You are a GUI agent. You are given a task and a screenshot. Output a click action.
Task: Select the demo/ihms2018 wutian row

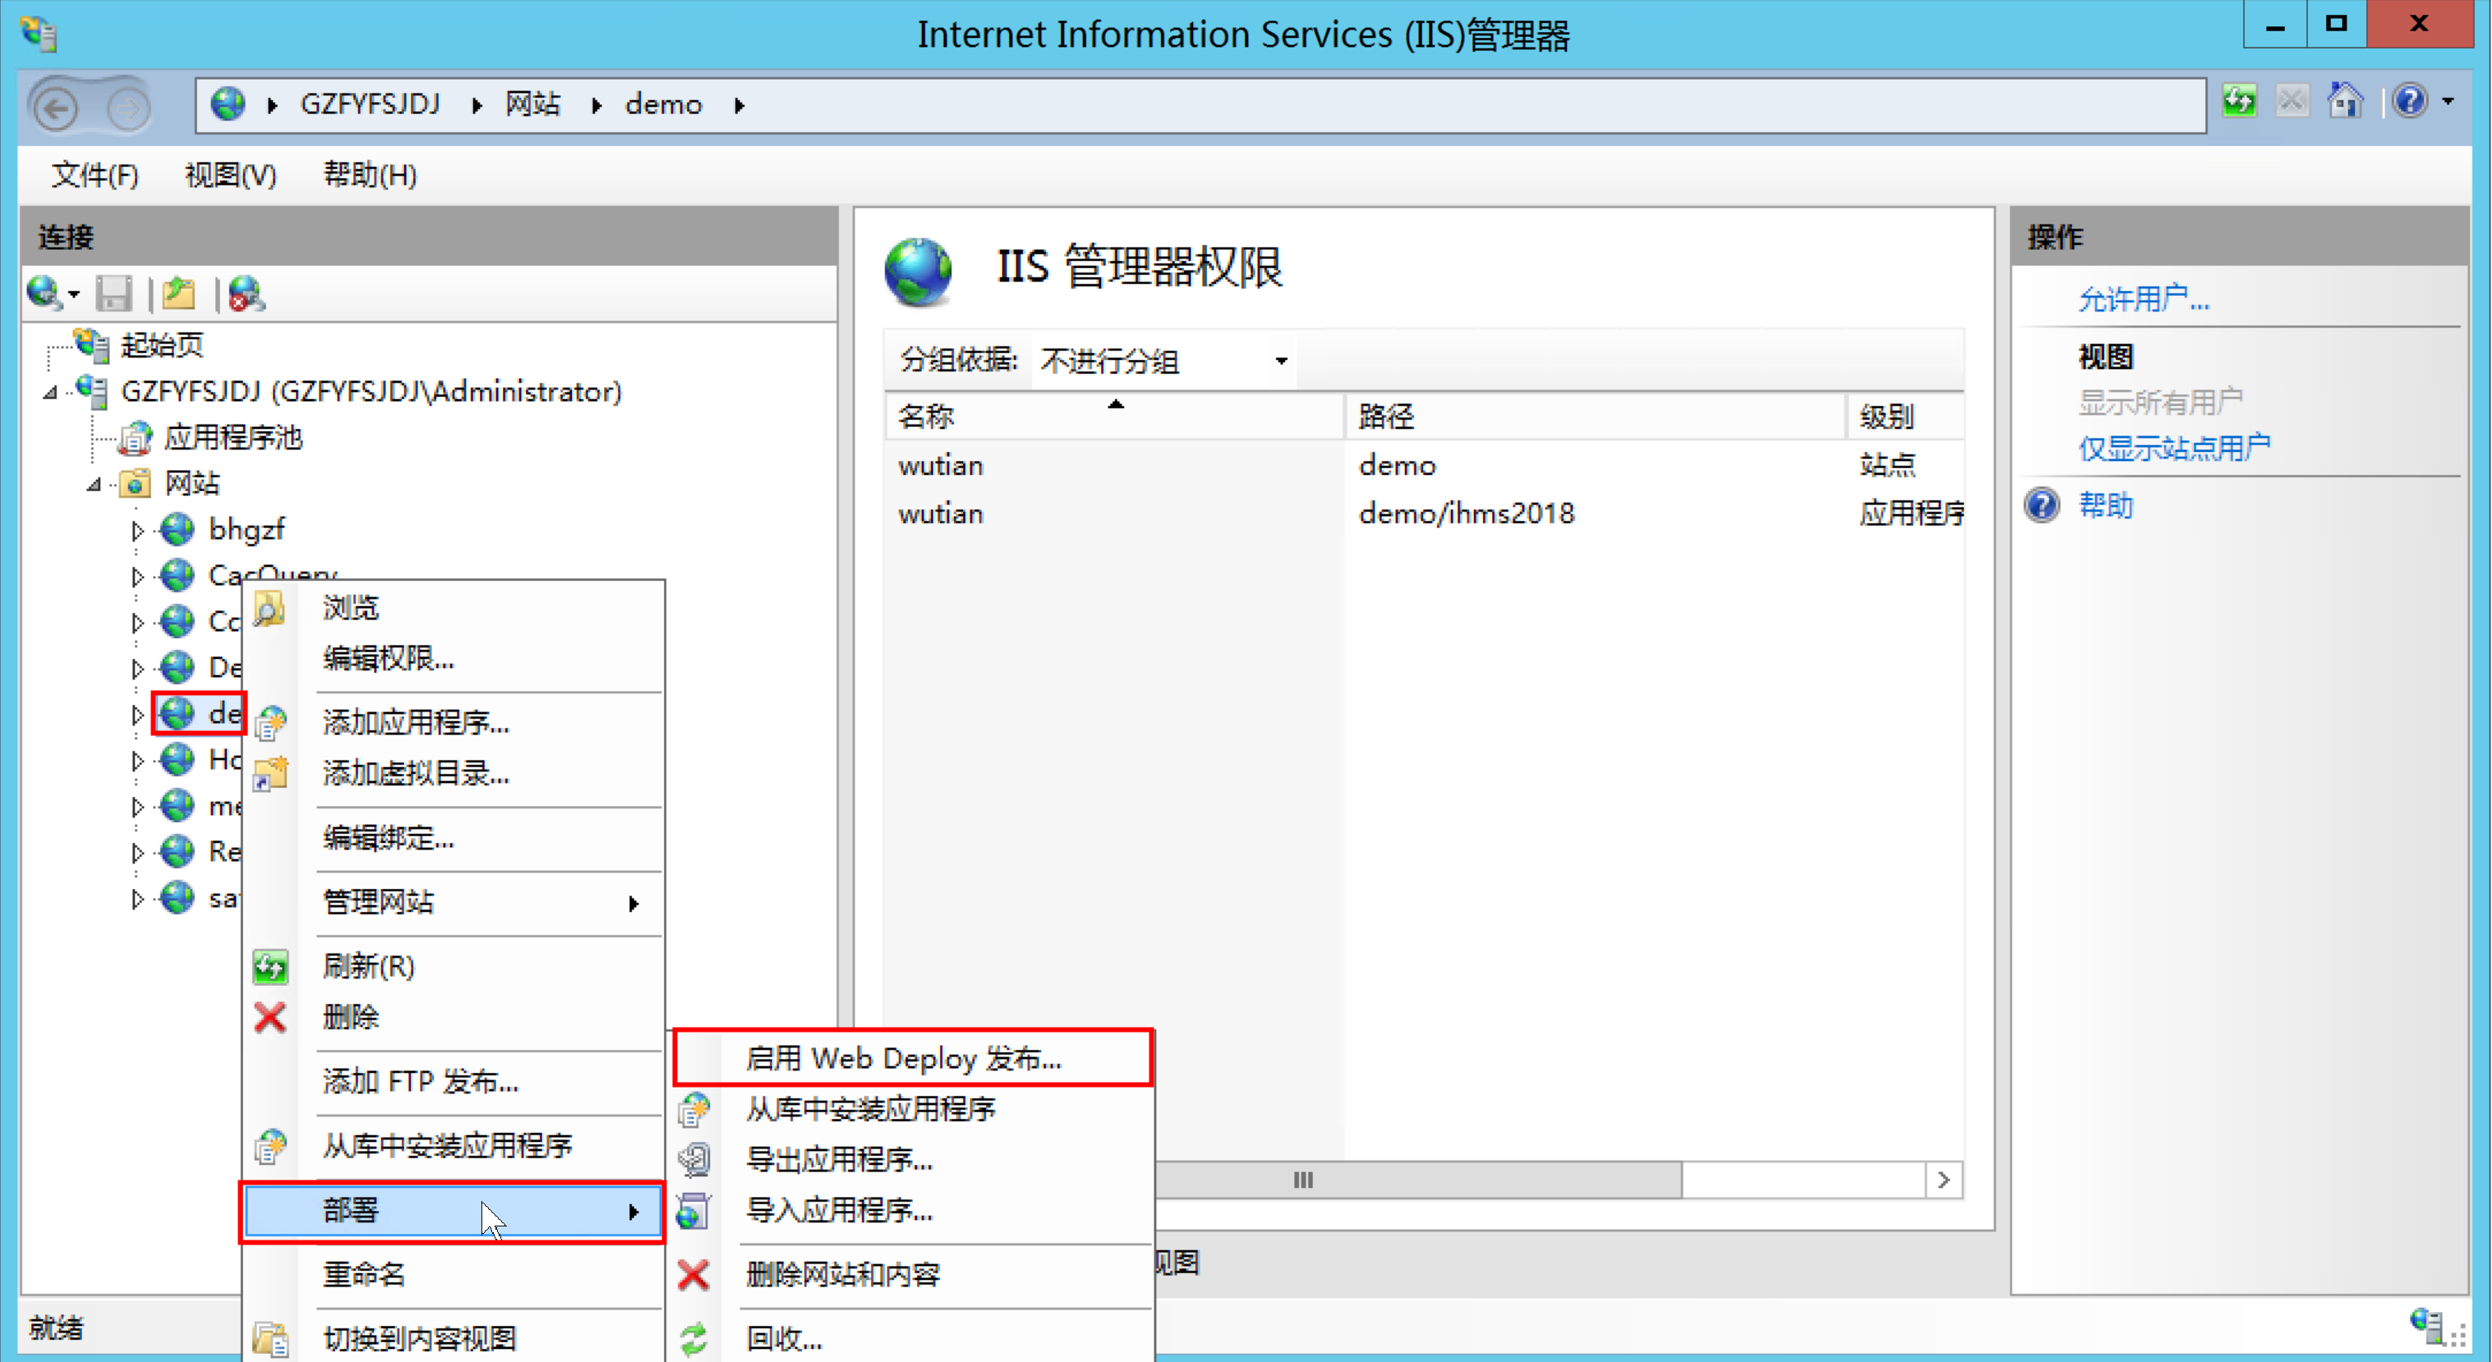click(1466, 513)
